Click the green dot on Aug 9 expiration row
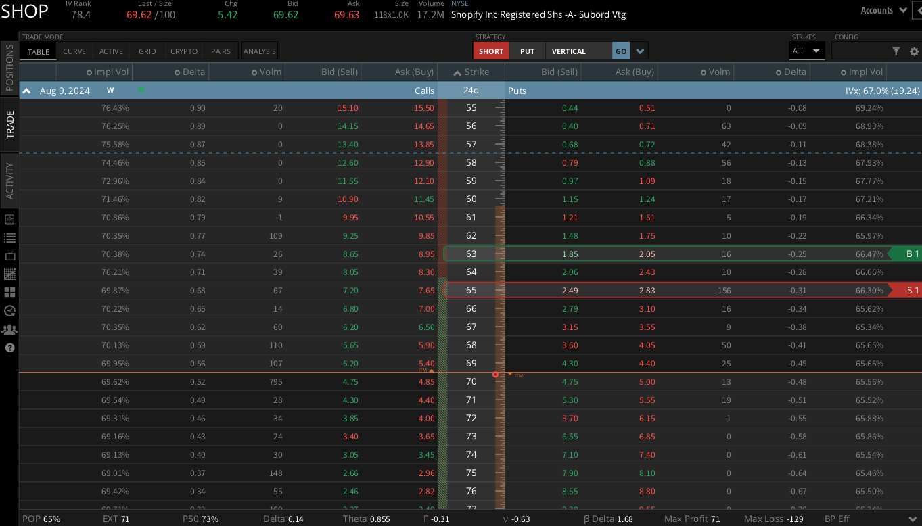The height and width of the screenshot is (526, 922). click(x=141, y=89)
